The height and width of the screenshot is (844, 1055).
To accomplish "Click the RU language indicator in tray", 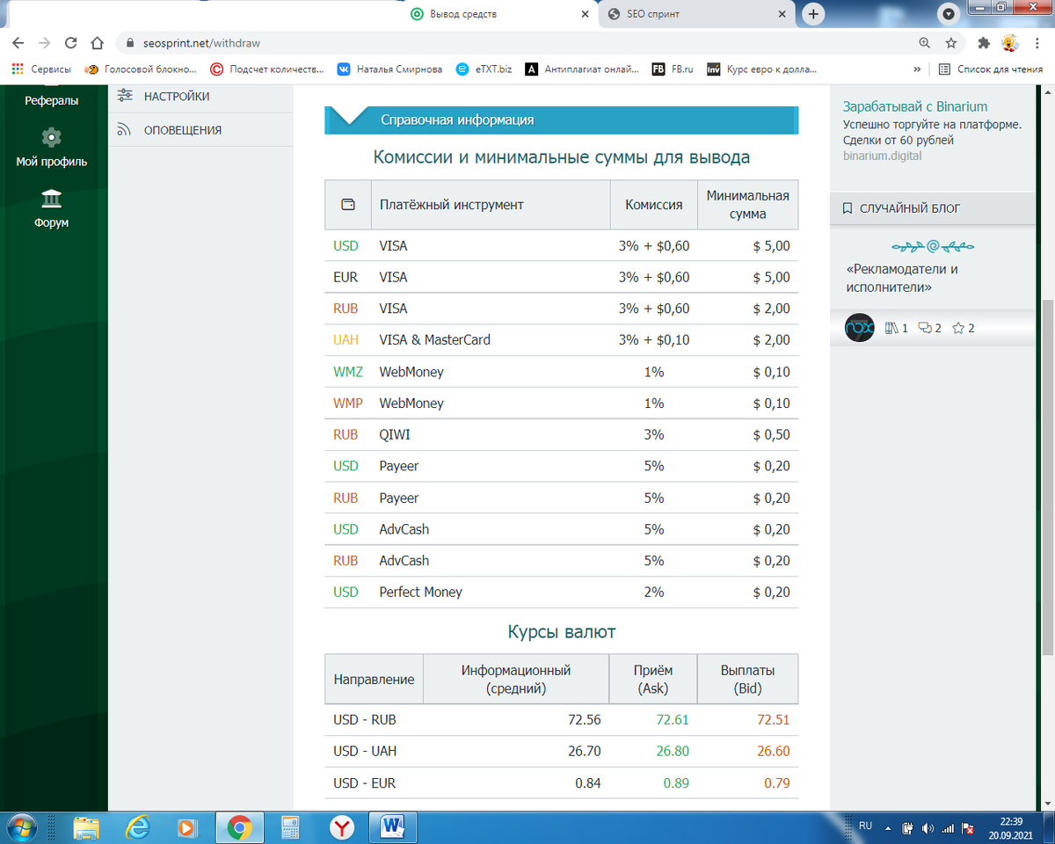I will (865, 826).
